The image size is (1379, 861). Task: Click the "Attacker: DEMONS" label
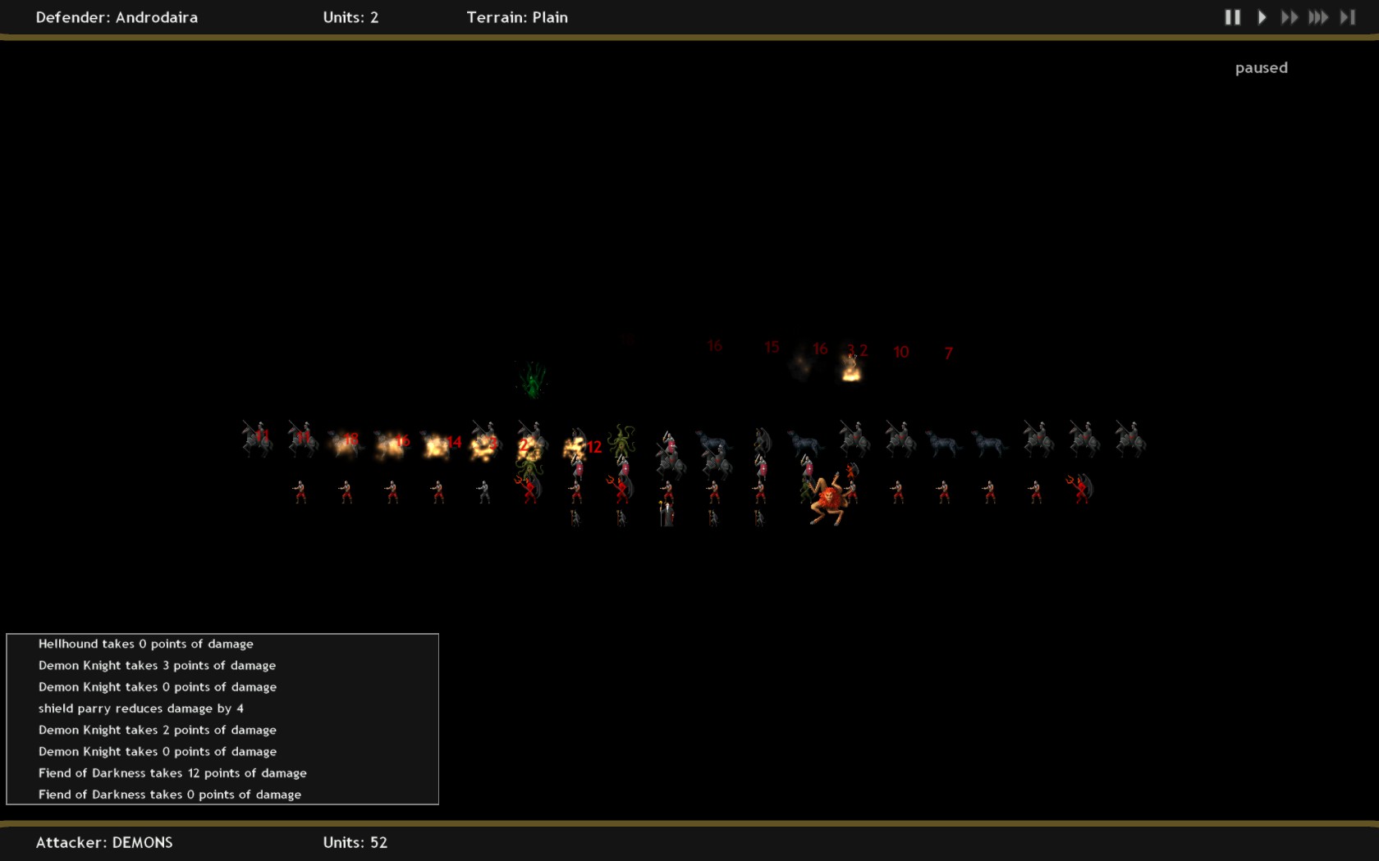[x=104, y=842]
